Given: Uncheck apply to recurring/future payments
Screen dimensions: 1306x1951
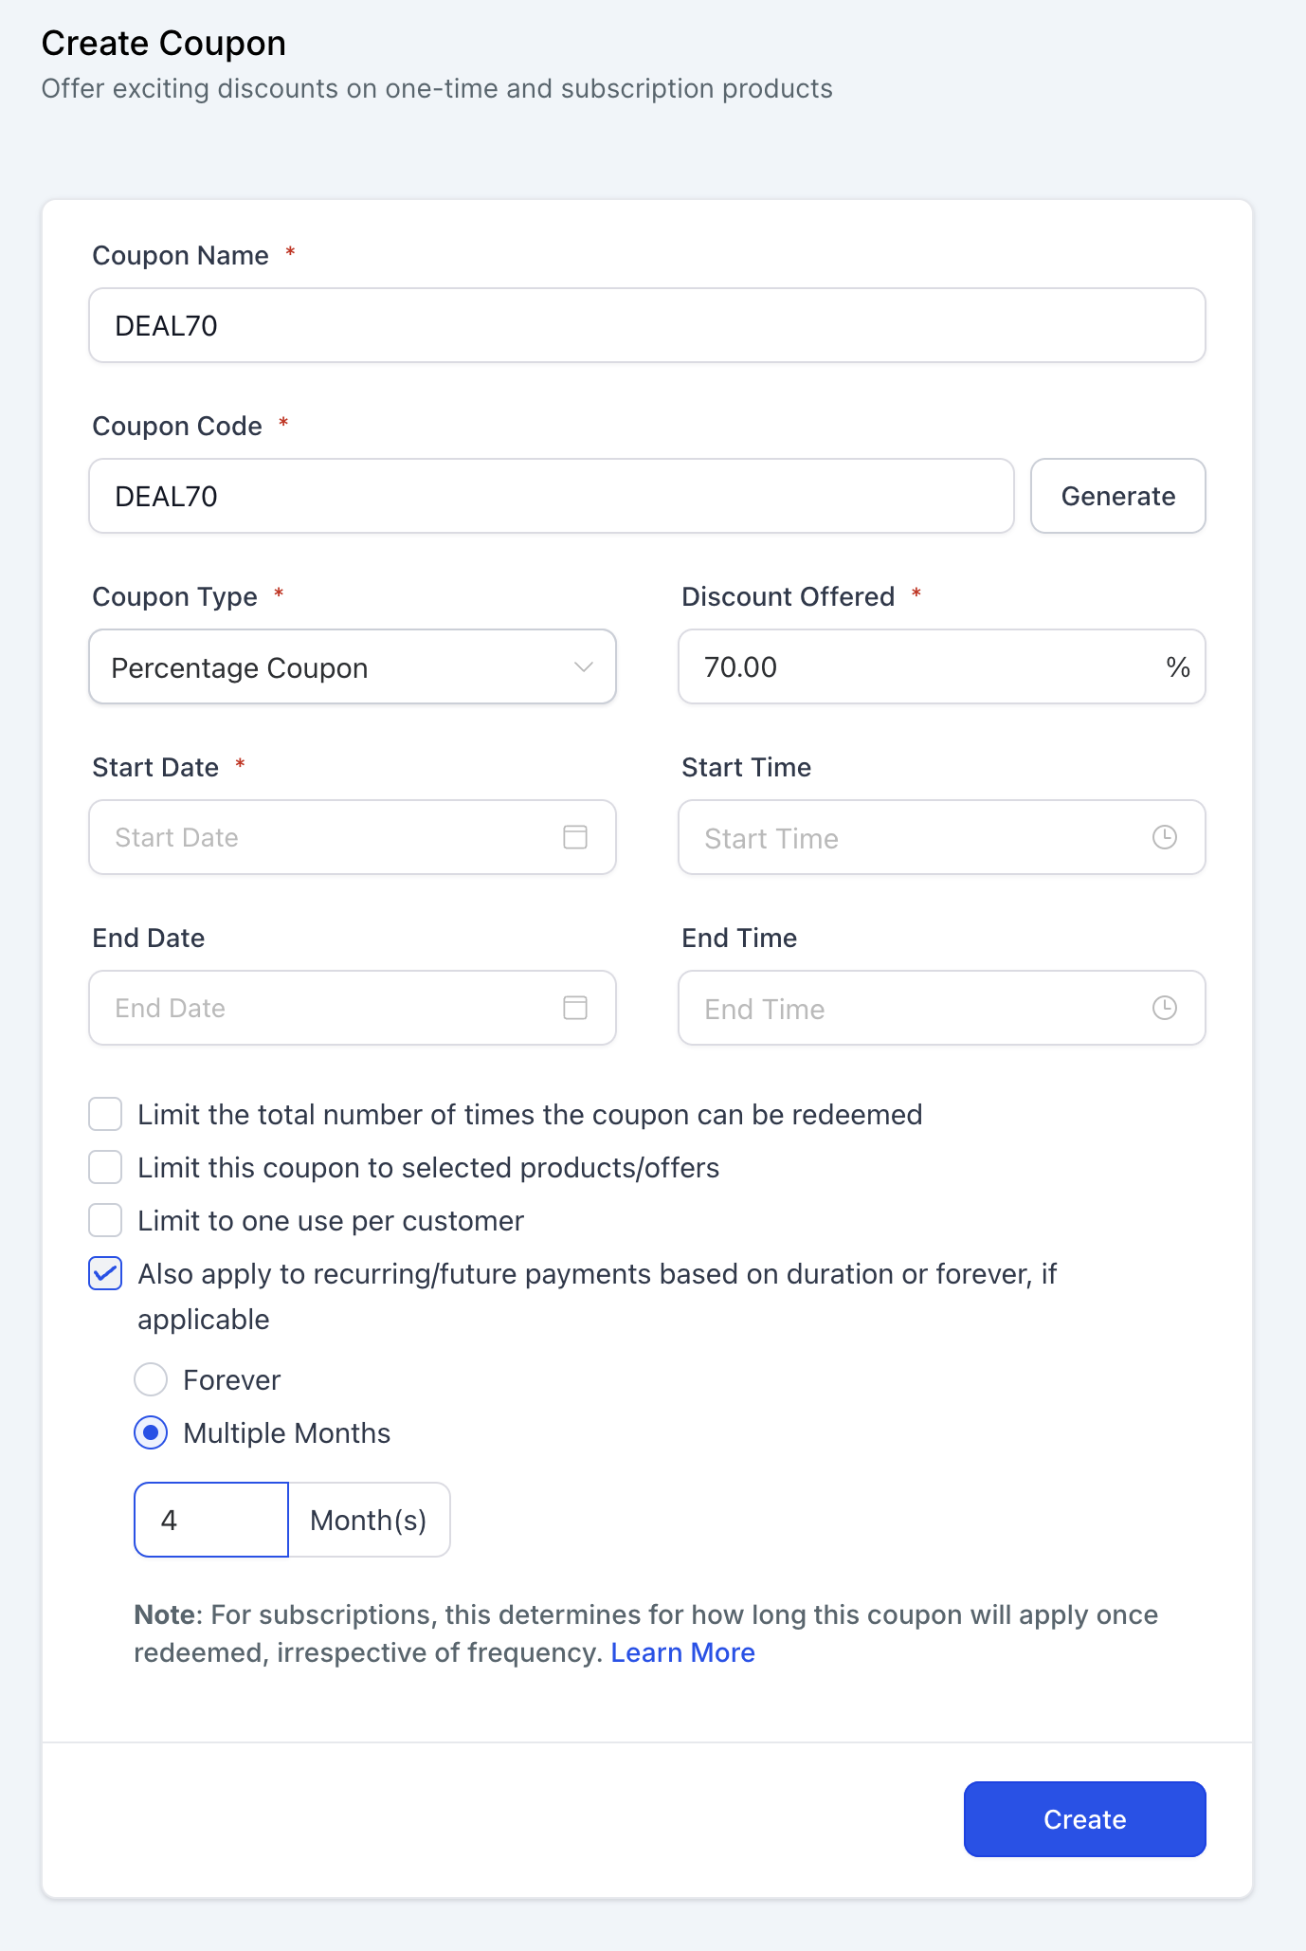Looking at the screenshot, I should (105, 1274).
